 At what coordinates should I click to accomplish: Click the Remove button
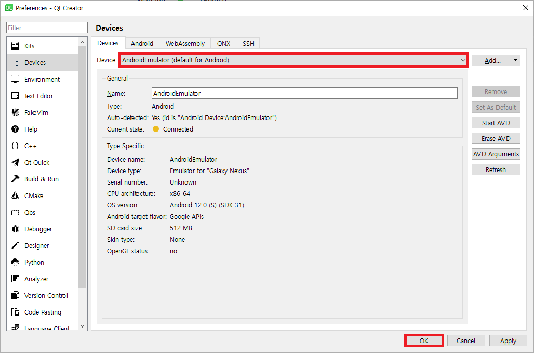click(496, 91)
